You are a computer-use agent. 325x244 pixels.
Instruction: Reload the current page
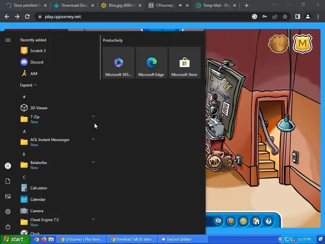pyautogui.click(x=27, y=17)
